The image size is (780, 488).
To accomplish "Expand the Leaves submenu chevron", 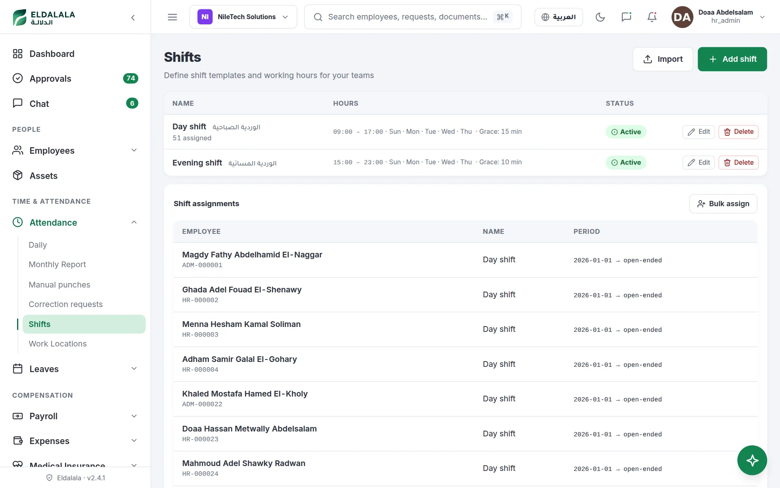I will (134, 368).
